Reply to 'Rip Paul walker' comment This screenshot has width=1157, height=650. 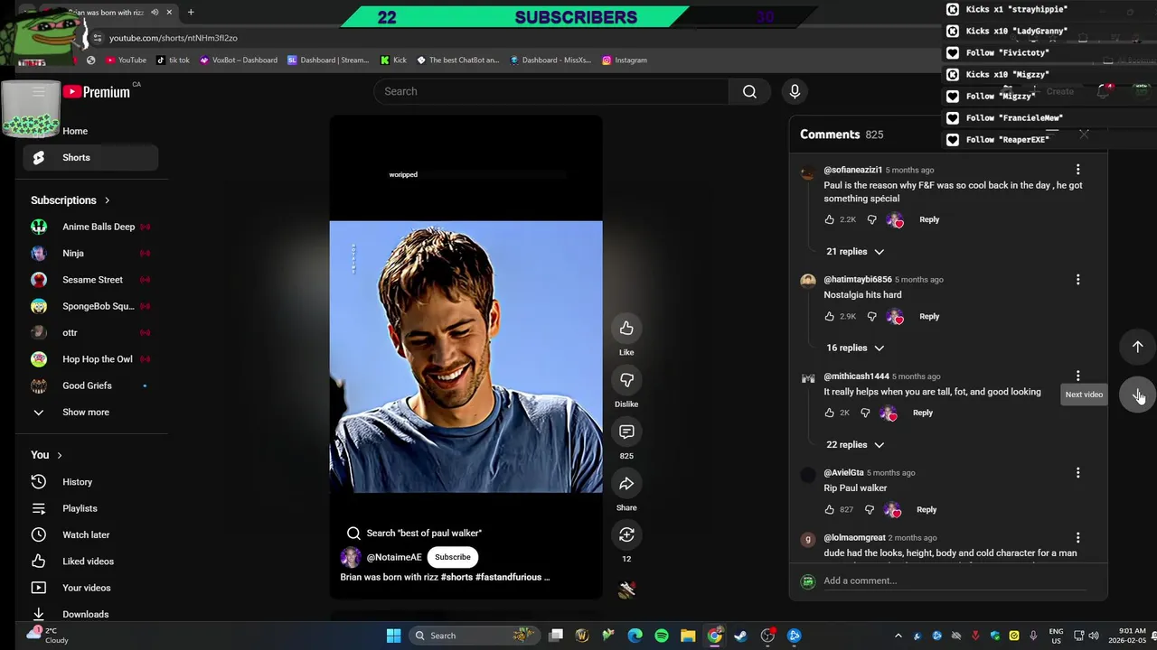(927, 509)
